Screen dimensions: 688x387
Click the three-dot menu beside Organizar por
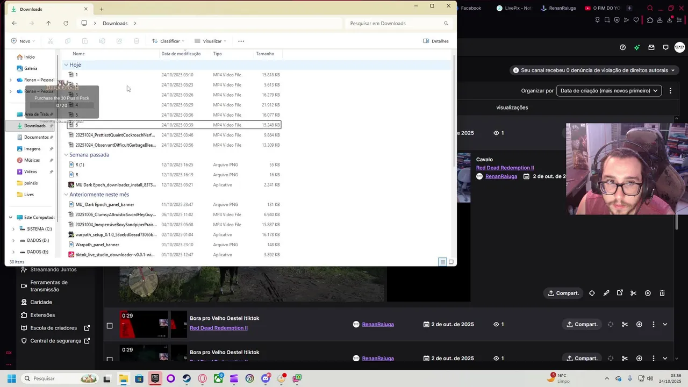(670, 91)
